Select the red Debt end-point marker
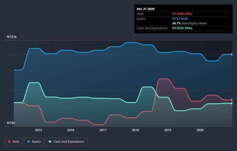Screen dimensions: 237x151 232,100
